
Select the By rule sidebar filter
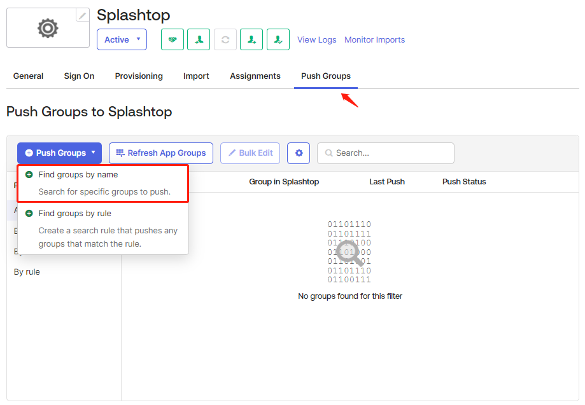pos(27,272)
